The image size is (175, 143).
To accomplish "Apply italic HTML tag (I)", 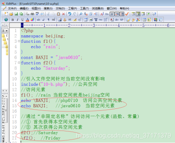I will point(18,20).
